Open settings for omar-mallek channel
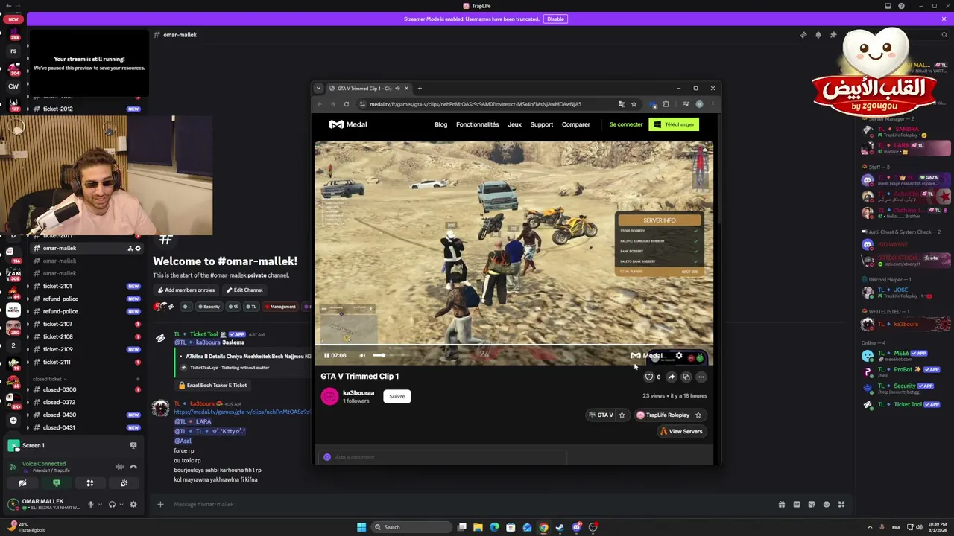954x536 pixels. pyautogui.click(x=138, y=249)
